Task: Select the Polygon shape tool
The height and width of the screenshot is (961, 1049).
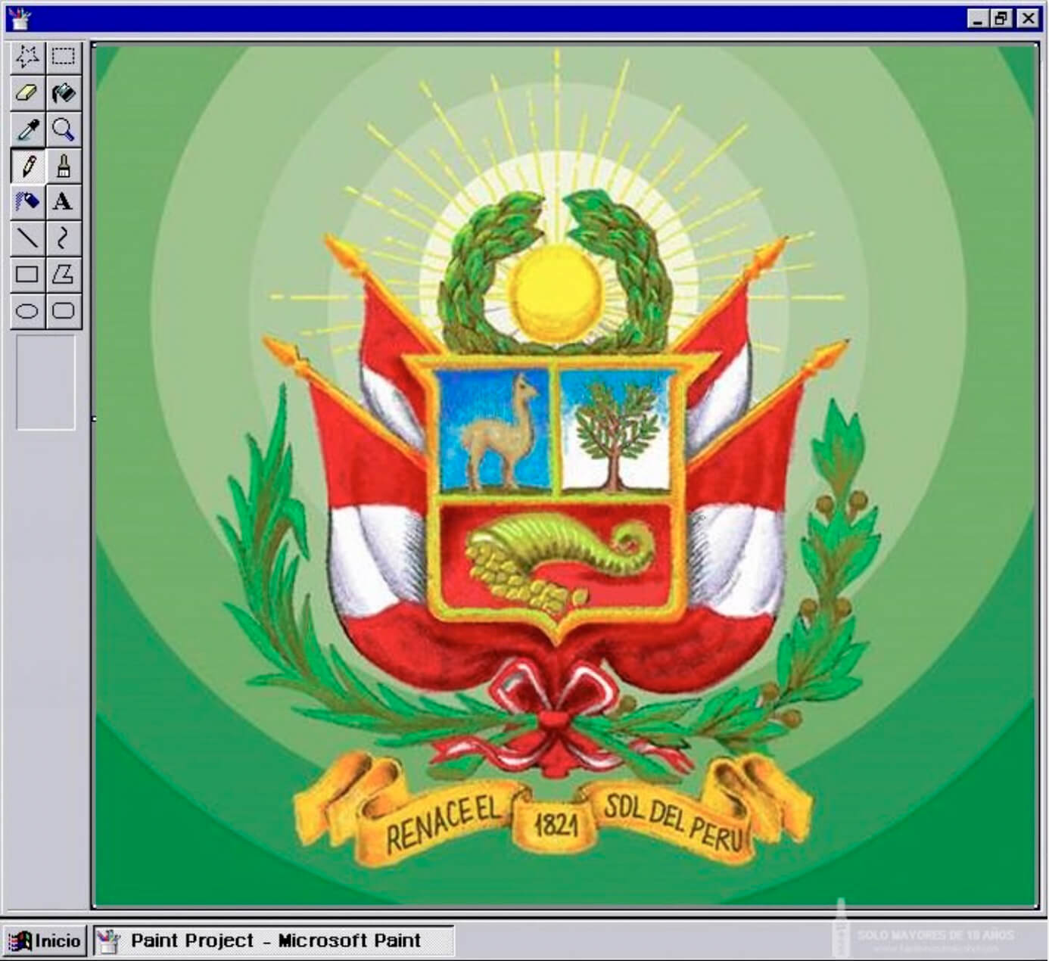Action: point(64,275)
